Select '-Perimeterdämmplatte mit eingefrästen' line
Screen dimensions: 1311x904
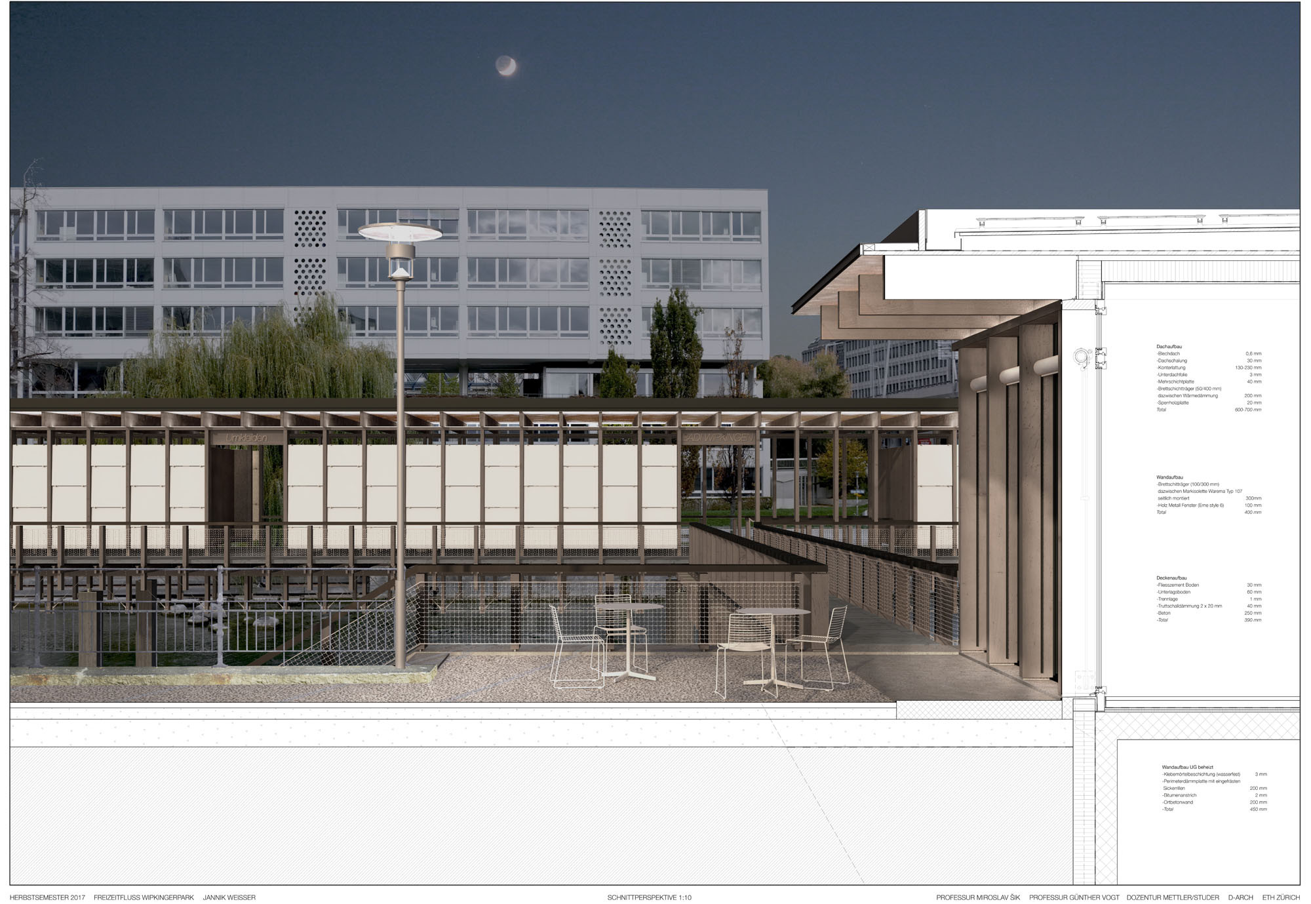pos(1201,781)
